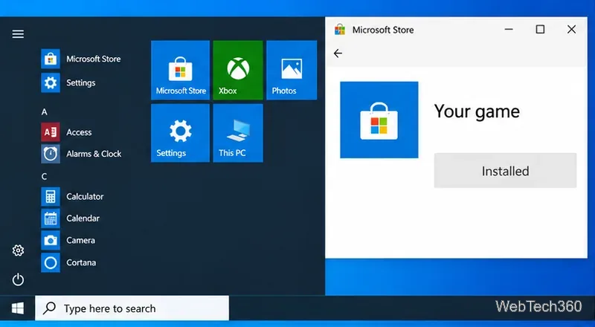Click the letter A group header

(x=45, y=112)
